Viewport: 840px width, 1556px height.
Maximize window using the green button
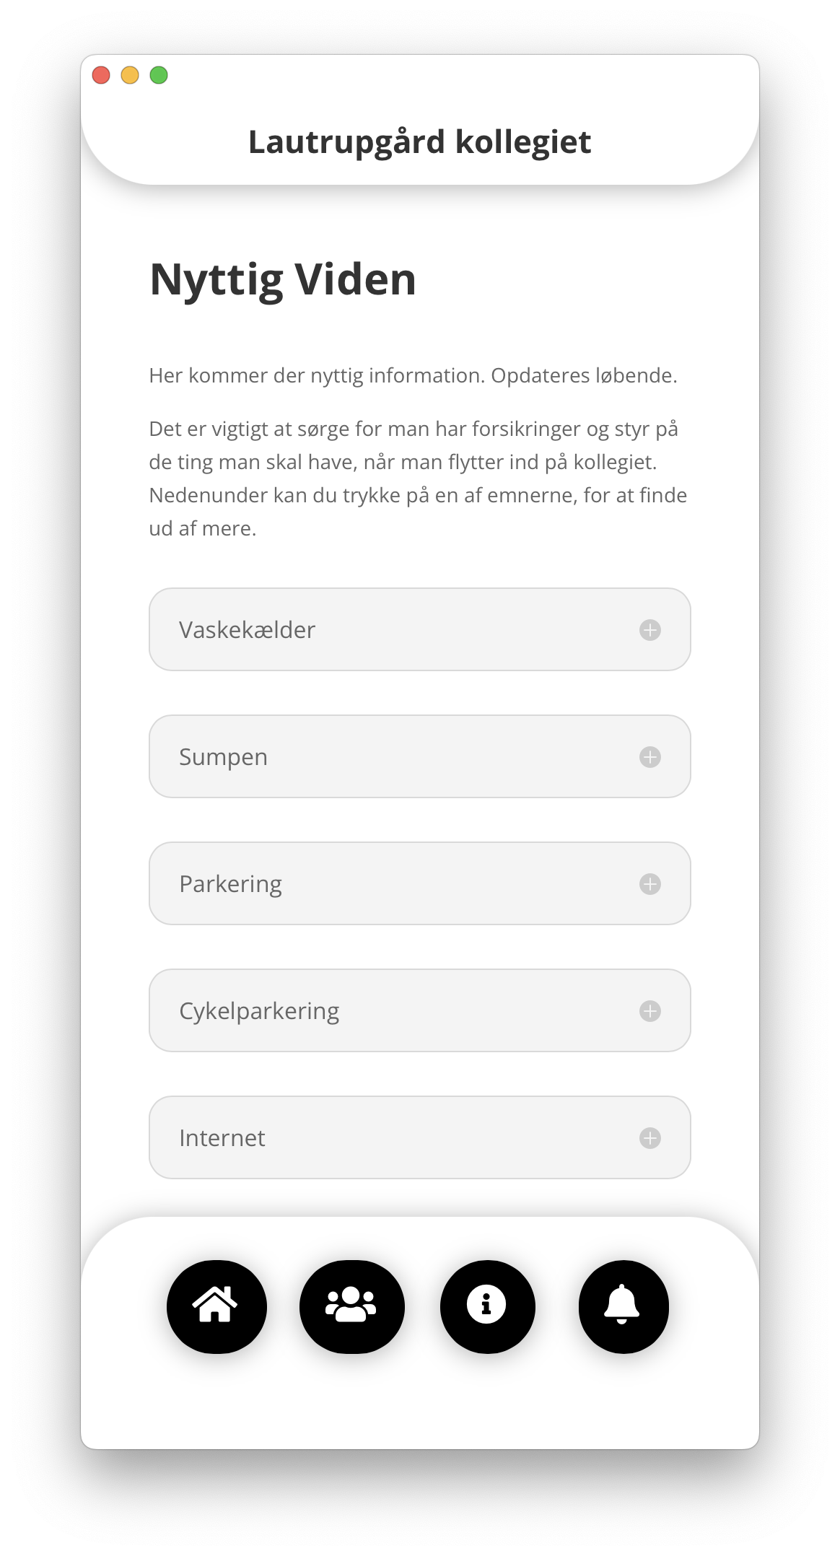click(x=159, y=75)
